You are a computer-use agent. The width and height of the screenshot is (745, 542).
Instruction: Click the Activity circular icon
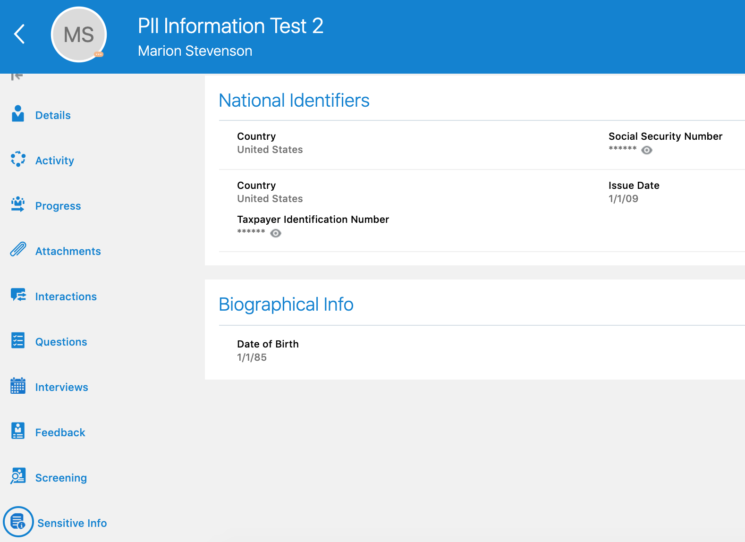point(18,159)
